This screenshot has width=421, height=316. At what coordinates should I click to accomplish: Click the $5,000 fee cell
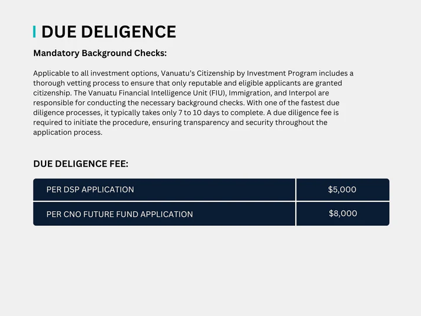point(343,190)
